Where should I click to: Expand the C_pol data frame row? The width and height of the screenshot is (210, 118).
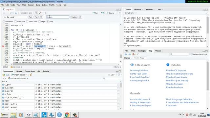click(x=3, y=85)
